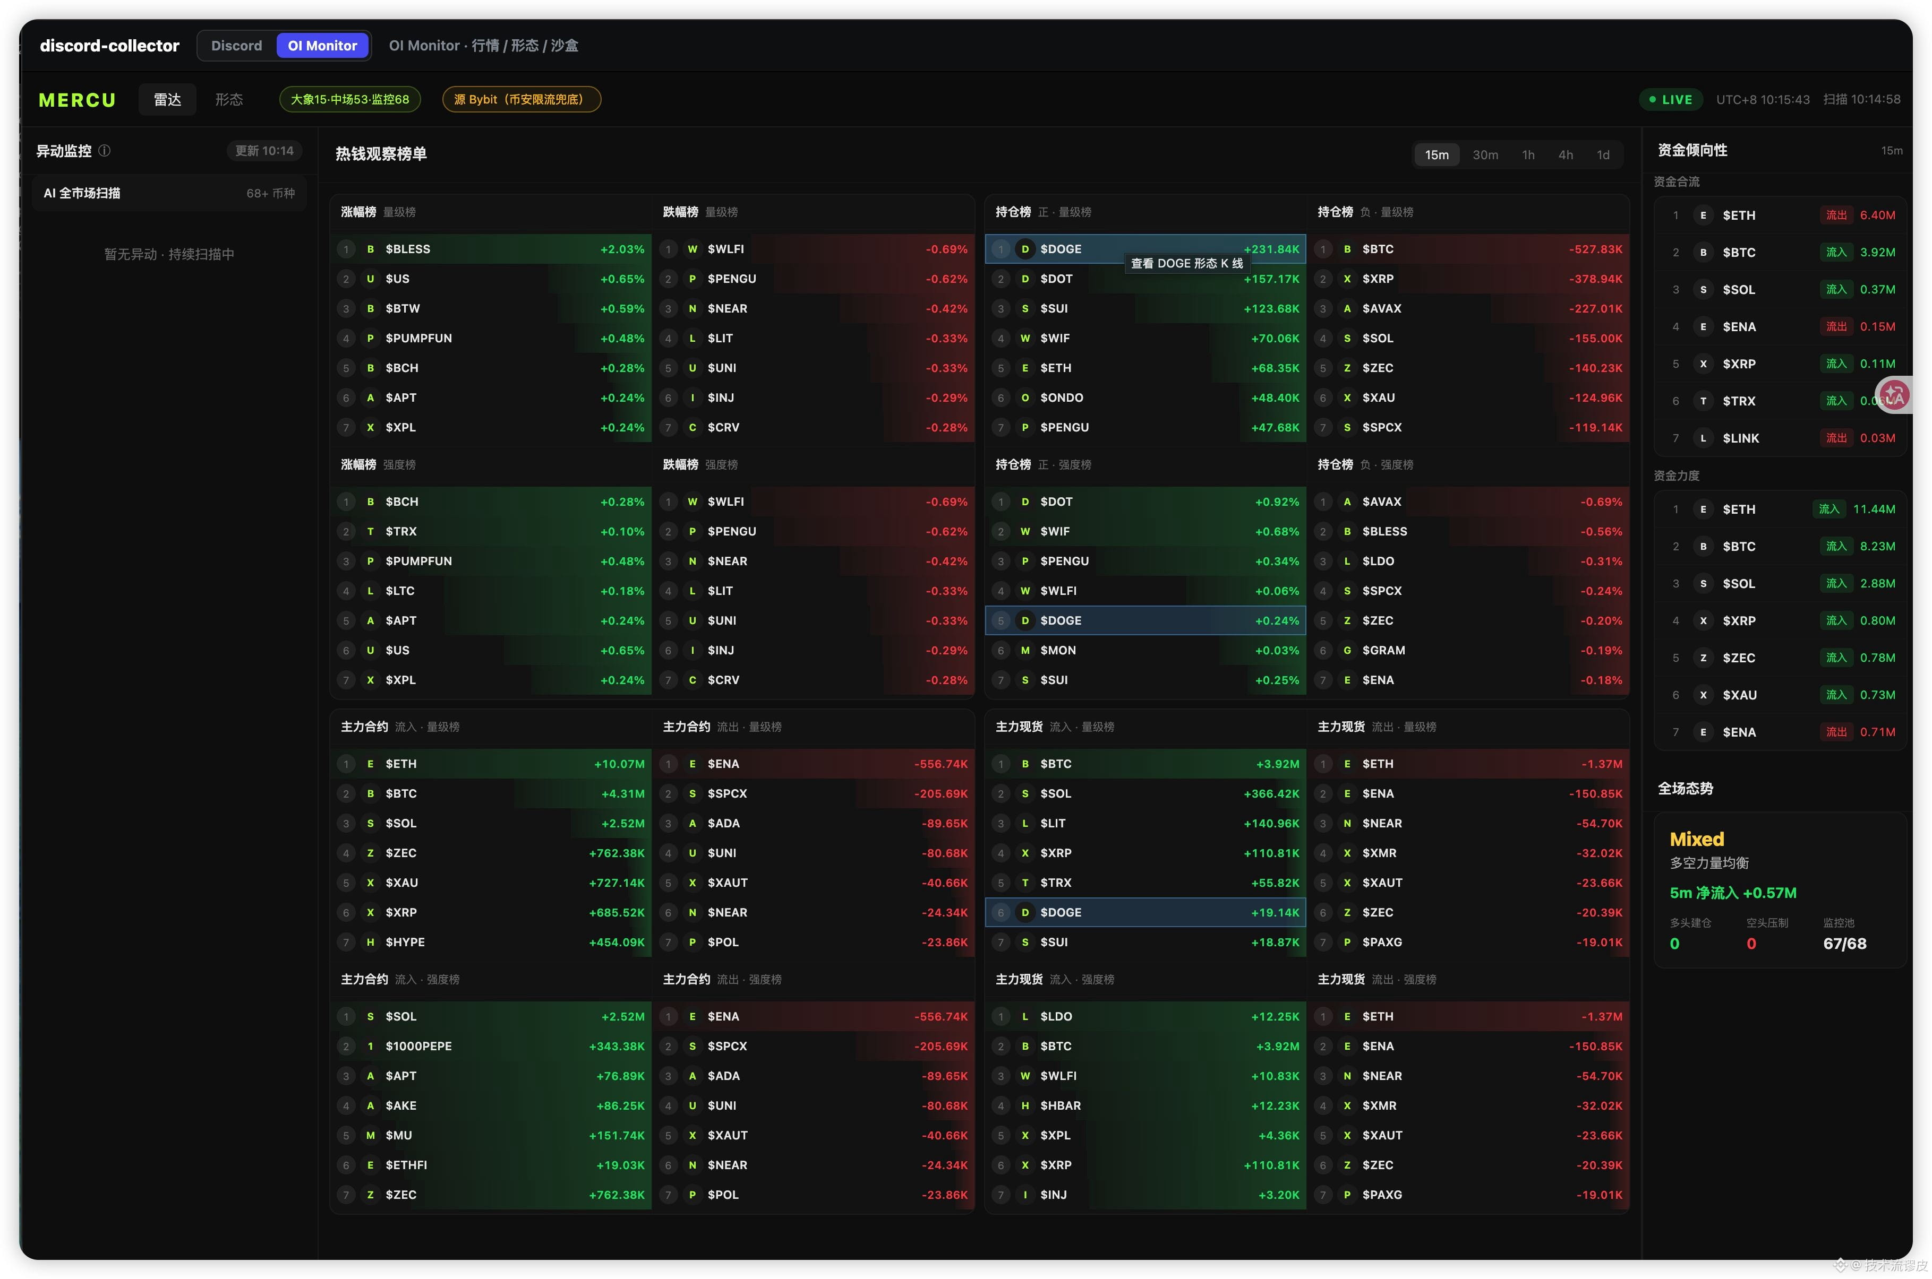This screenshot has width=1932, height=1279.
Task: Switch timeframe to 1h
Action: [1528, 155]
